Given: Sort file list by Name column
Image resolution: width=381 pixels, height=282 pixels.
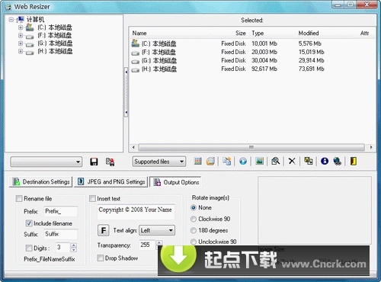Looking at the screenshot, I should [139, 33].
